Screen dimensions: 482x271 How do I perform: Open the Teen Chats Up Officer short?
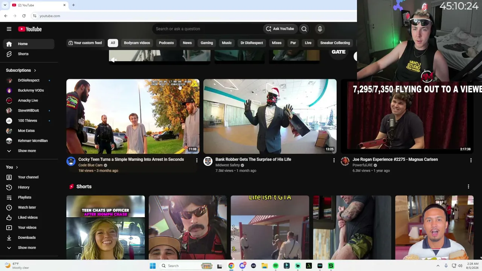click(105, 227)
